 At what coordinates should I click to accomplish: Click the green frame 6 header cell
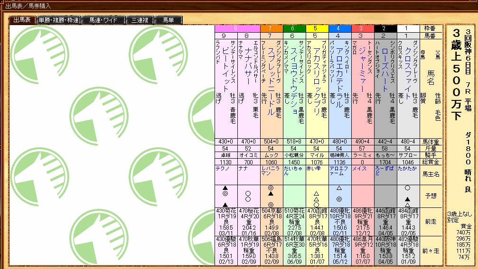point(294,28)
